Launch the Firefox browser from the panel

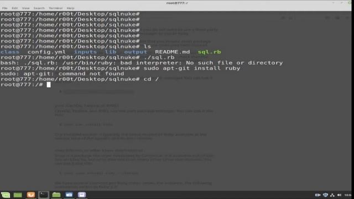[x=31, y=195]
